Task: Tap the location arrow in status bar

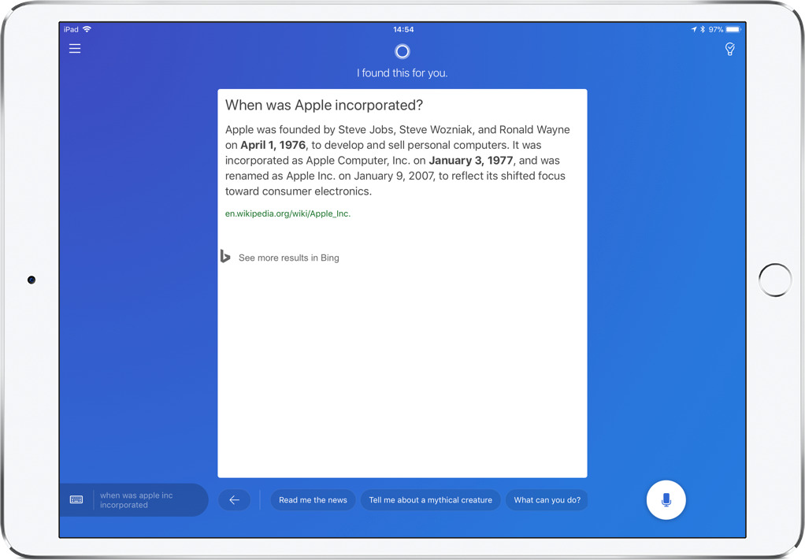Action: [692, 29]
